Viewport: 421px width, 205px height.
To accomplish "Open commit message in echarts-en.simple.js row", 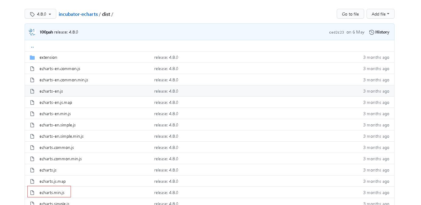I will [166, 125].
